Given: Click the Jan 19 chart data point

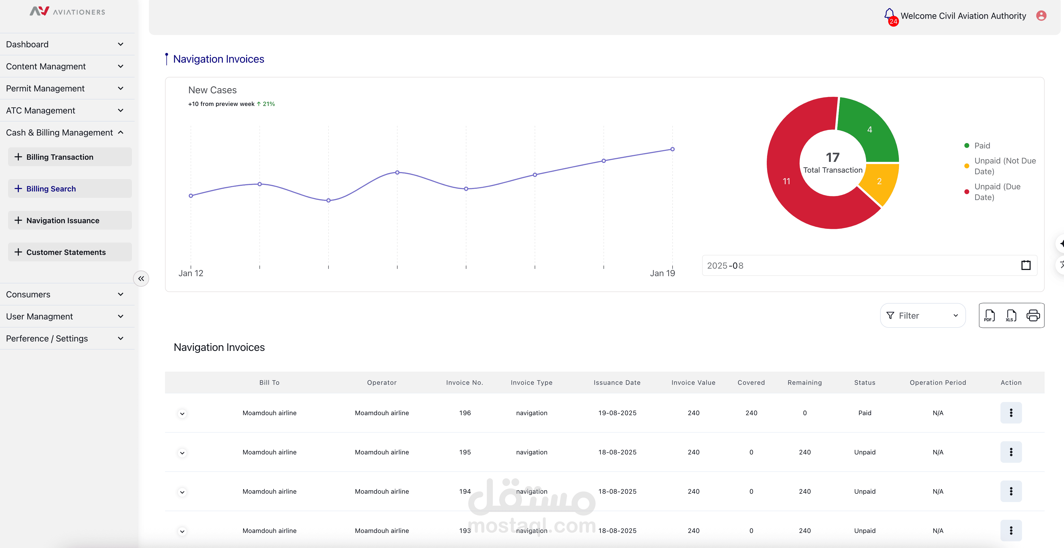Looking at the screenshot, I should coord(673,150).
